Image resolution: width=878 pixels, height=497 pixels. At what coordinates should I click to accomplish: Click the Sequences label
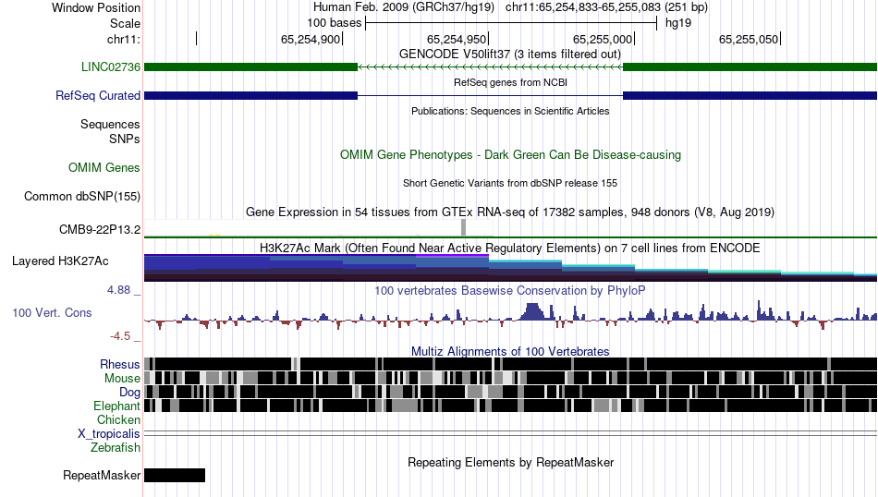(110, 124)
